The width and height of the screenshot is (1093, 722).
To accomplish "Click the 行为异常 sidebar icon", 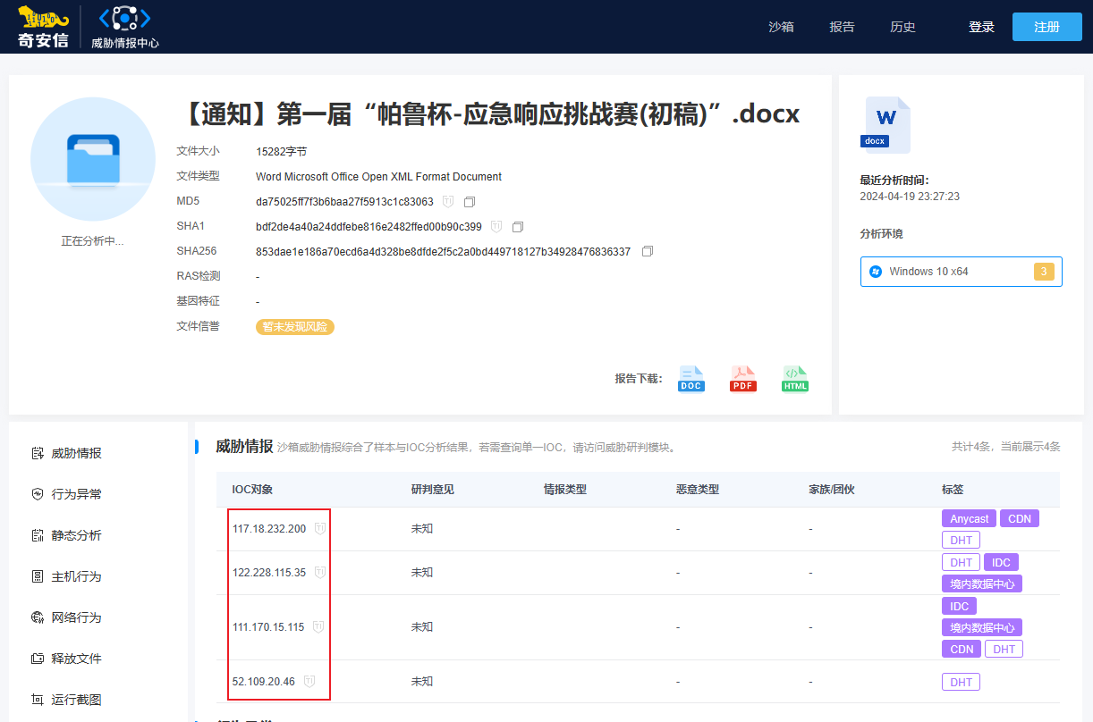I will pos(38,494).
